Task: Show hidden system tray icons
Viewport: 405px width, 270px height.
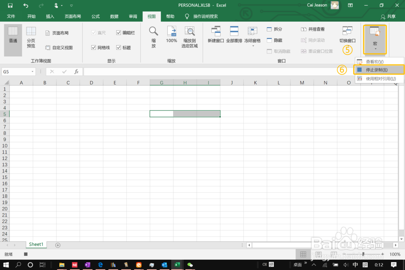Action: click(x=314, y=265)
